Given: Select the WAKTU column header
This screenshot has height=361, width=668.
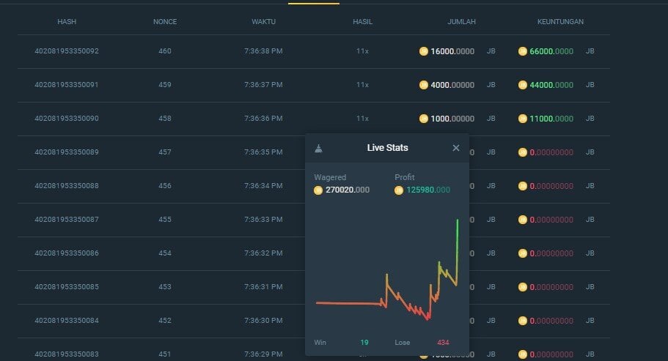Looking at the screenshot, I should coord(263,22).
